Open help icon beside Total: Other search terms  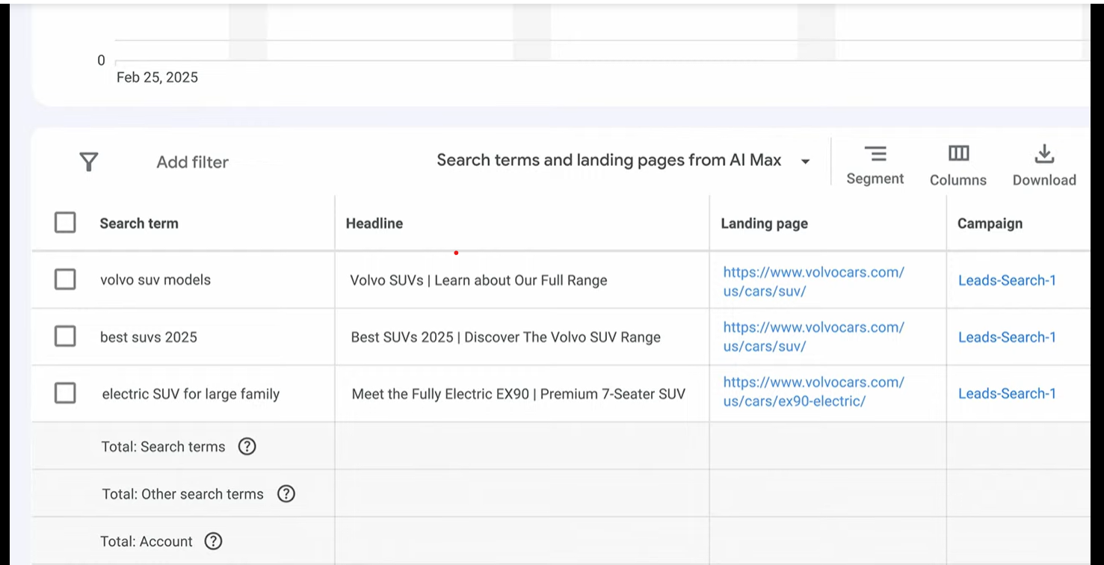[x=286, y=494]
